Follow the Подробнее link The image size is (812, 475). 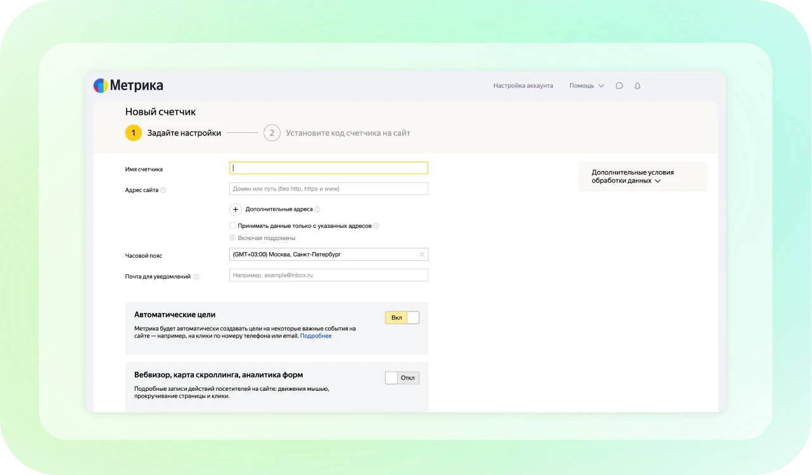(x=315, y=336)
